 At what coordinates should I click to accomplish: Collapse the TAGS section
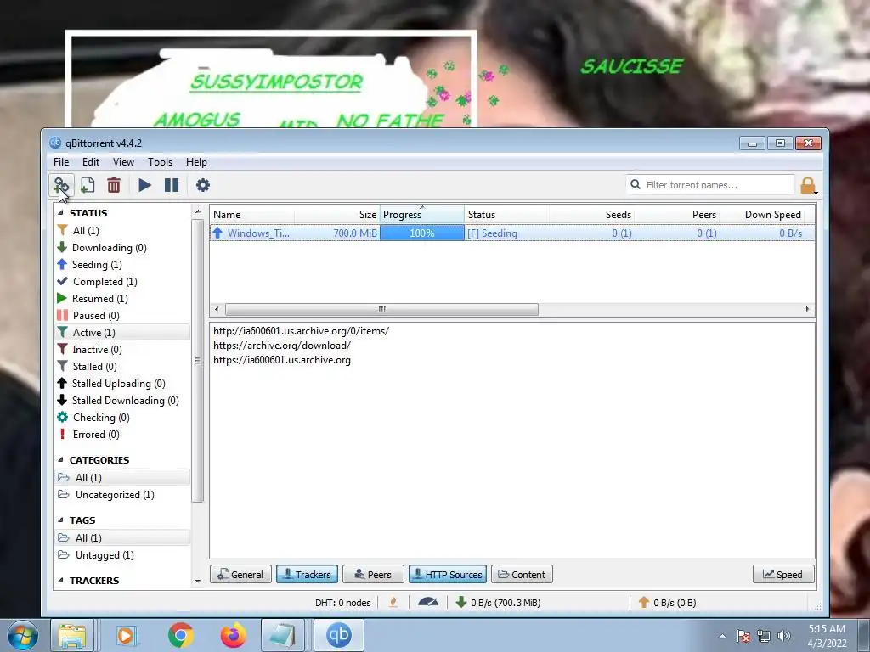tap(61, 520)
